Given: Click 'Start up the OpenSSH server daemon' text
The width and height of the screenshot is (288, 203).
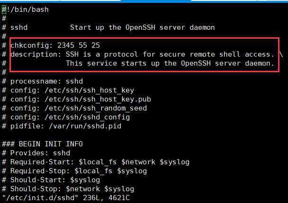Looking at the screenshot, I should tap(143, 27).
